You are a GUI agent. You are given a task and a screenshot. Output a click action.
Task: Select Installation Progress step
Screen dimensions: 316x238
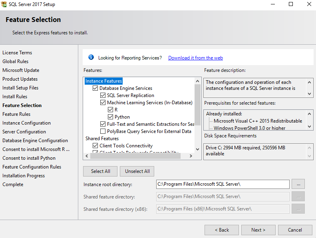click(x=24, y=176)
